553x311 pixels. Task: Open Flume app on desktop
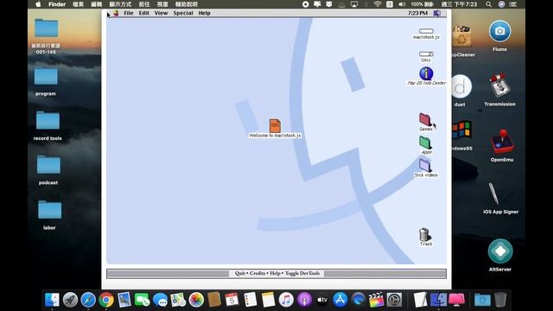[499, 31]
